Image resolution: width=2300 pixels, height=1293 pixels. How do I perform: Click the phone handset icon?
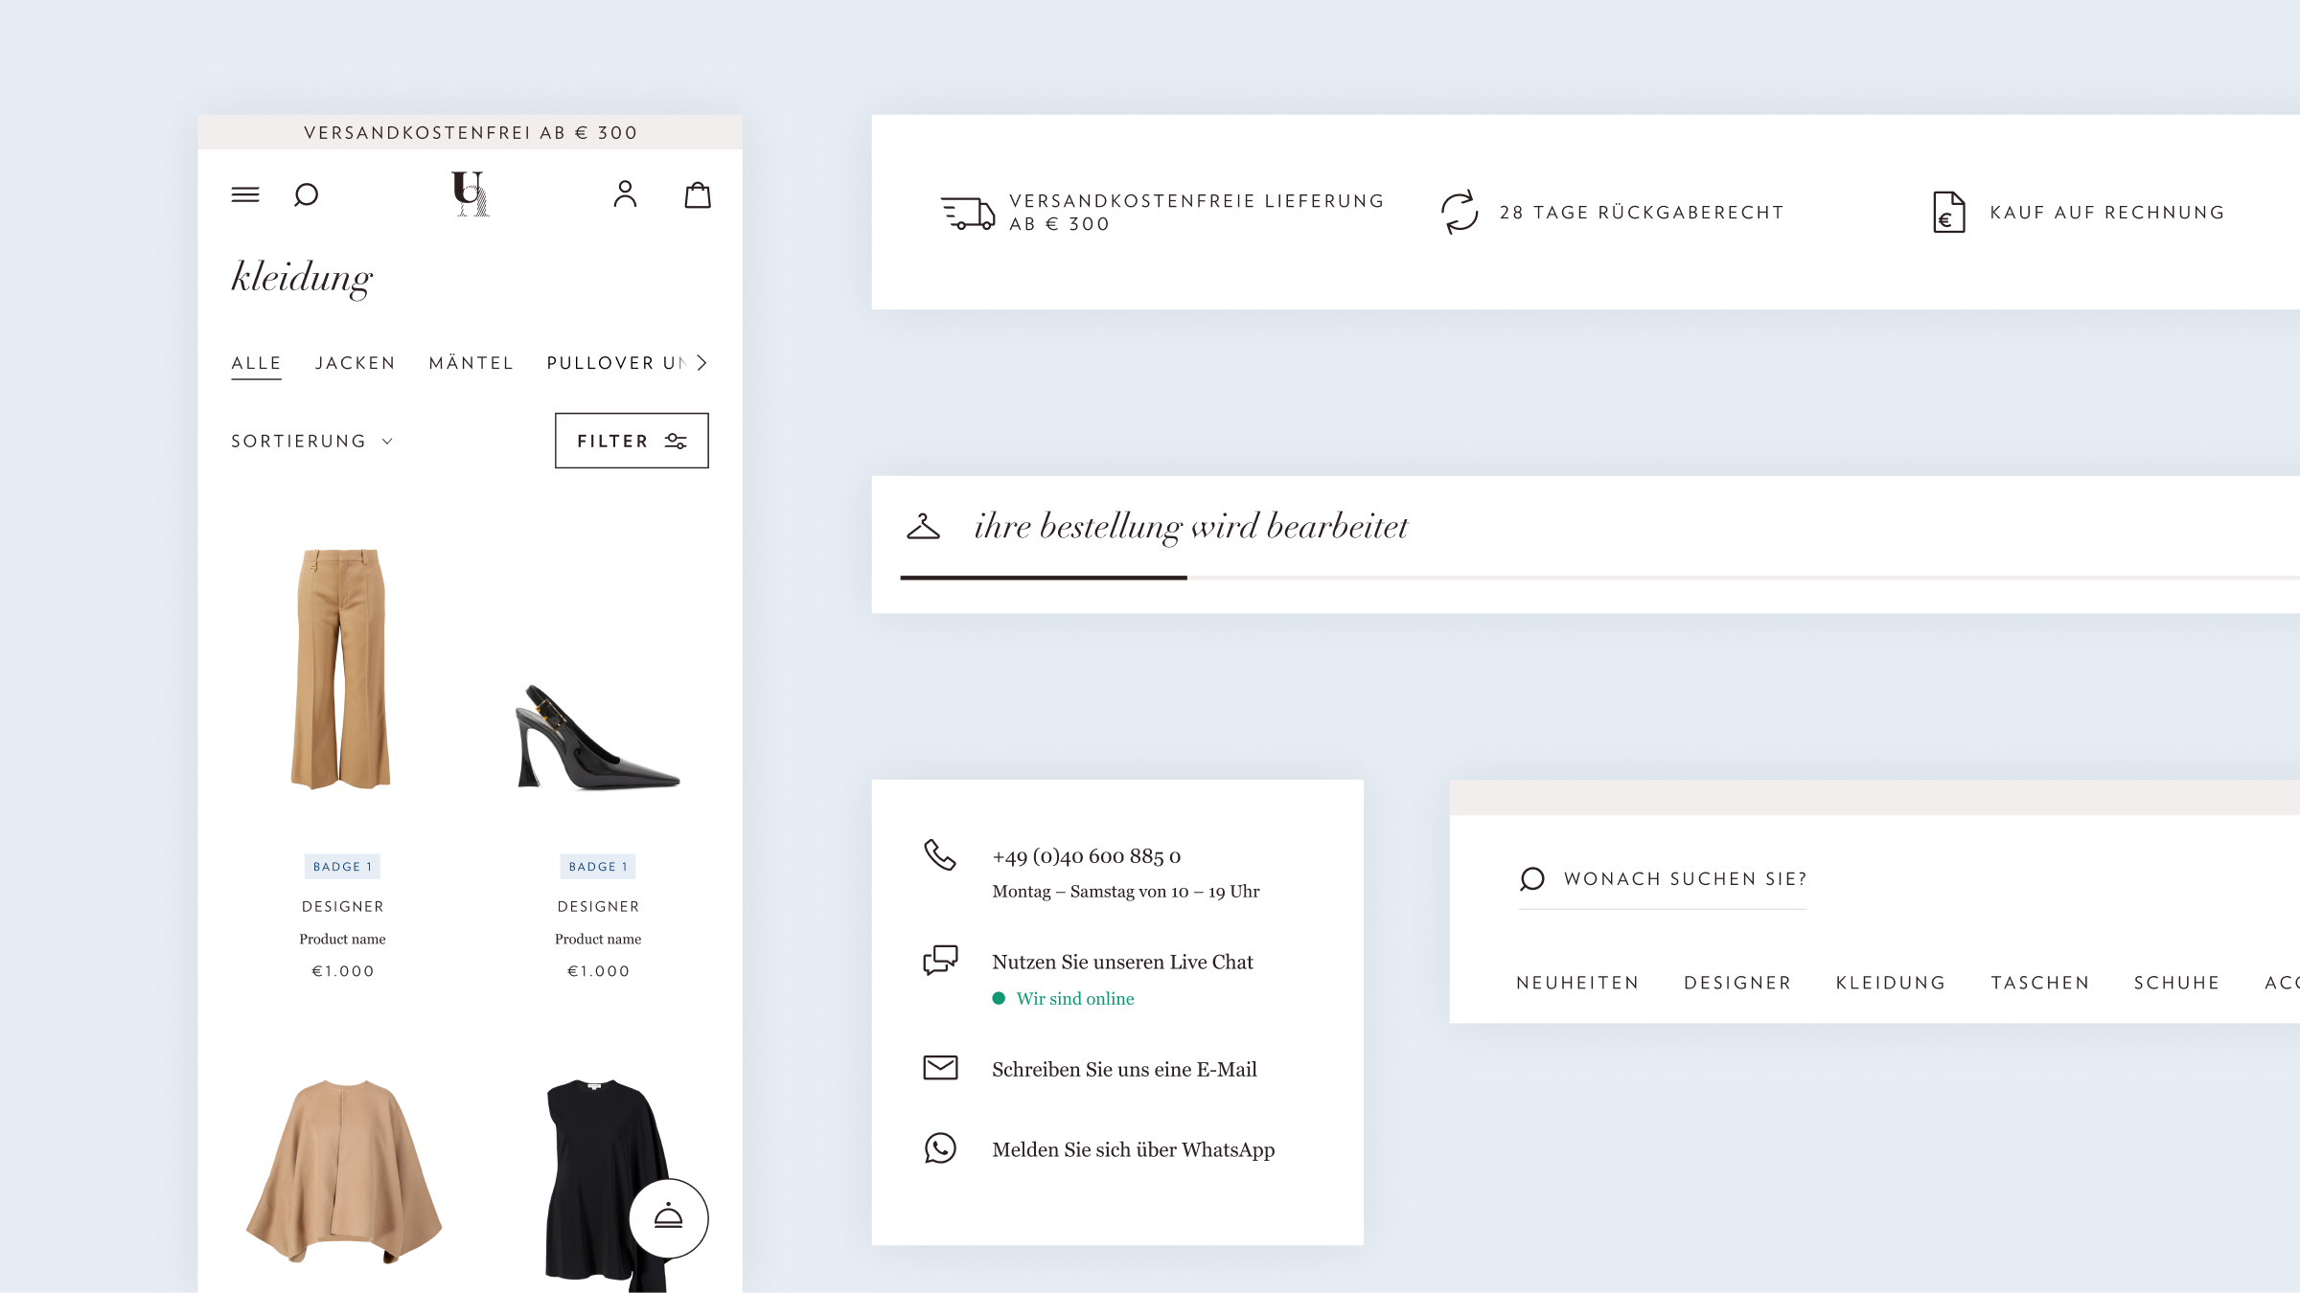point(939,854)
